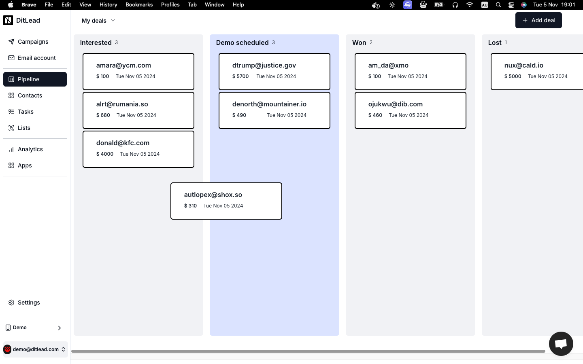Image resolution: width=583 pixels, height=364 pixels.
Task: Click the DitLead logo icon
Action: 8,20
